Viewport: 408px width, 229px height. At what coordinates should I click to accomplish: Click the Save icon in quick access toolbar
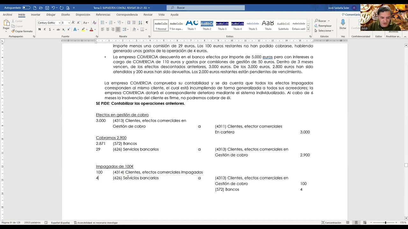click(x=47, y=8)
